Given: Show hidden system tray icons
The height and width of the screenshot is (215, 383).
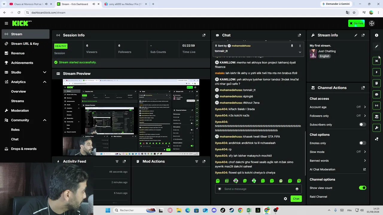Looking at the screenshot, I should [329, 210].
